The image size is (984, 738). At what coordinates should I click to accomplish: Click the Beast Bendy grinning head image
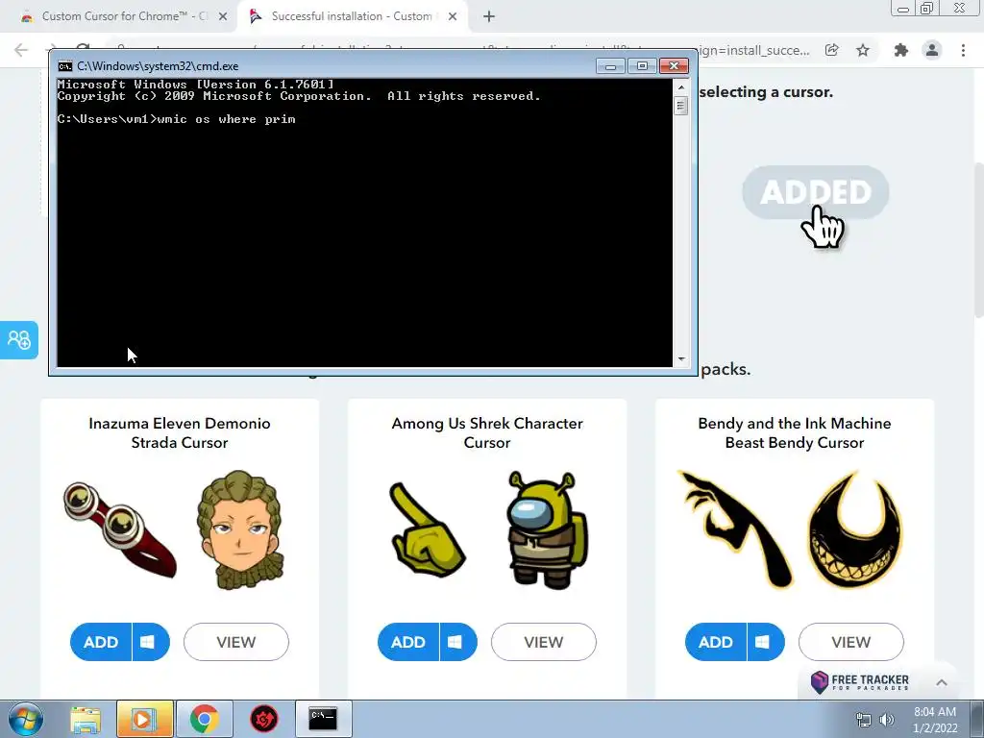click(854, 530)
